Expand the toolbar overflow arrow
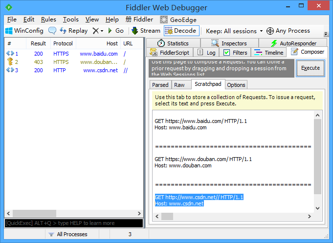The width and height of the screenshot is (333, 243). pyautogui.click(x=326, y=34)
